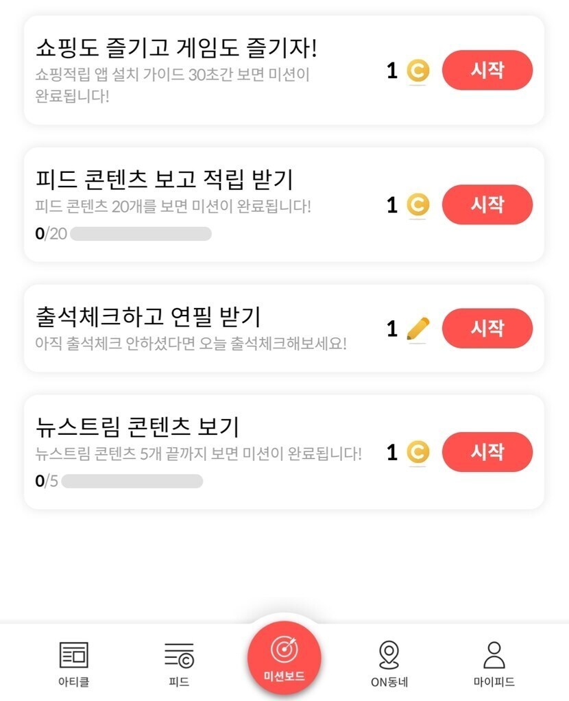
Task: Select the 출석체크하고 연필 받기 title text
Action: click(x=147, y=317)
